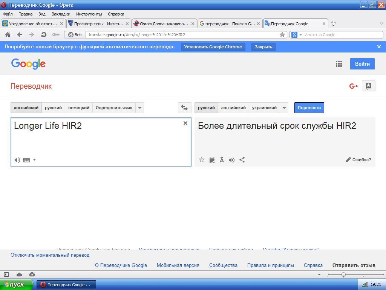Select Russian as source language
The width and height of the screenshot is (386, 290).
(53, 108)
